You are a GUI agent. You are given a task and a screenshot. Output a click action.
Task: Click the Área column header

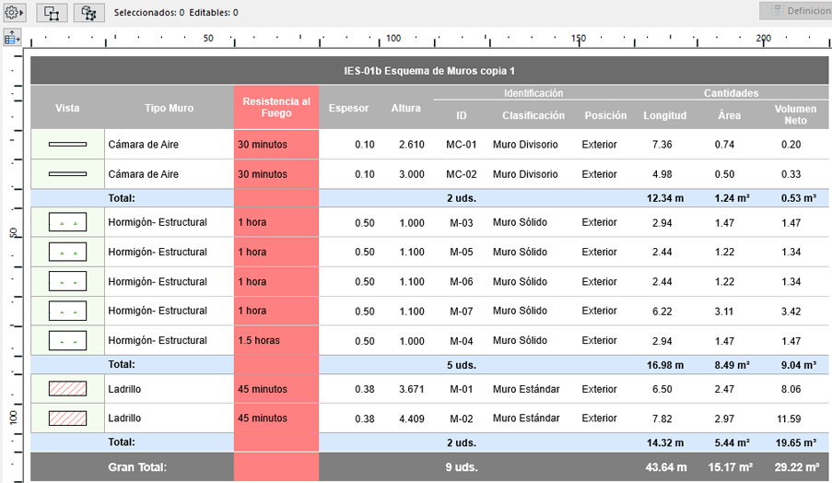[x=729, y=115]
